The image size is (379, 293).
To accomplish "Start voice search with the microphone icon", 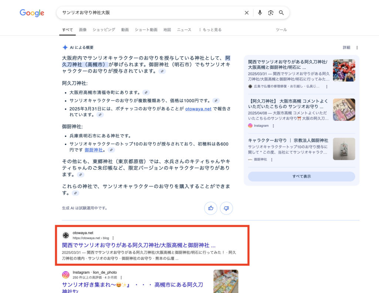I will [260, 13].
